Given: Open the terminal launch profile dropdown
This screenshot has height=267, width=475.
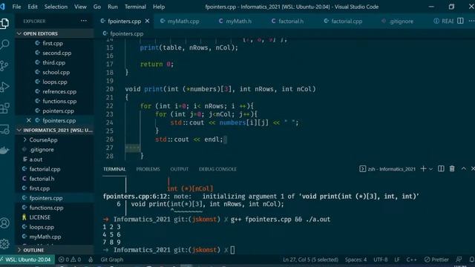Looking at the screenshot, I should 430,169.
